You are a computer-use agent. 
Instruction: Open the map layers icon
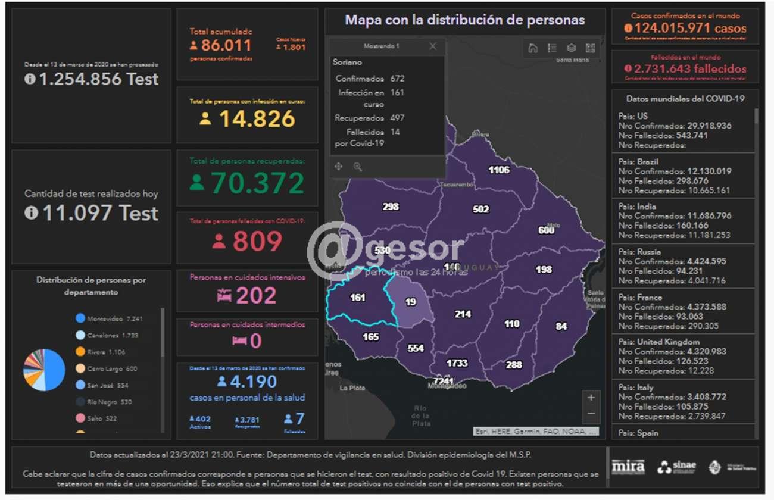[571, 48]
